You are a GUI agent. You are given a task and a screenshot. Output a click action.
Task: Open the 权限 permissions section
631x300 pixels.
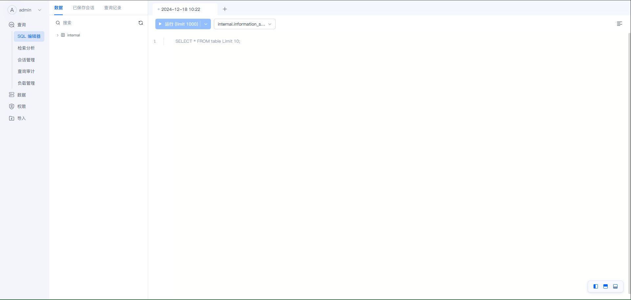pyautogui.click(x=22, y=107)
